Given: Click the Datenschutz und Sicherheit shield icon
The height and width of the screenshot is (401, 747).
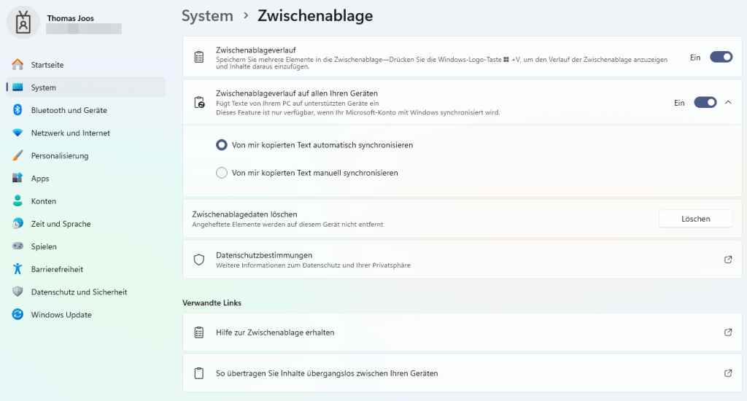Looking at the screenshot, I should tap(18, 292).
